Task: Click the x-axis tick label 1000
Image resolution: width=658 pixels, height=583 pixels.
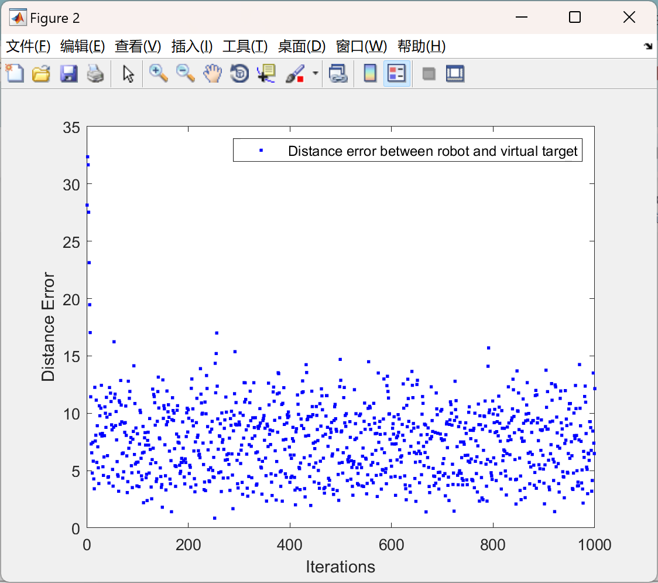Action: 594,545
